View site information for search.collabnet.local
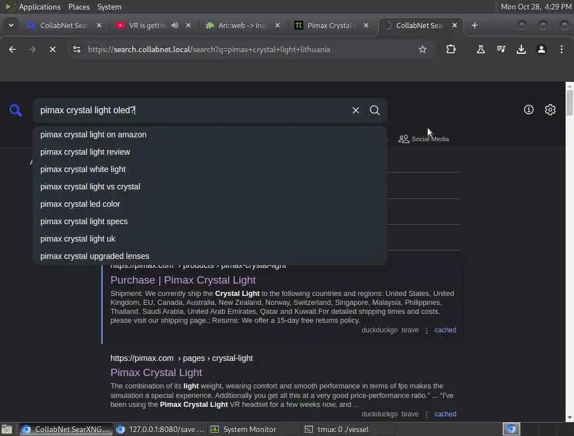 pyautogui.click(x=76, y=49)
